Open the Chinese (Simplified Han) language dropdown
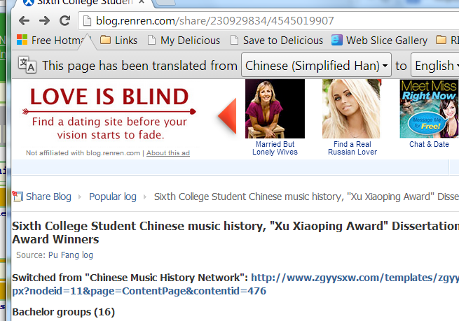The image size is (459, 321). click(x=316, y=65)
